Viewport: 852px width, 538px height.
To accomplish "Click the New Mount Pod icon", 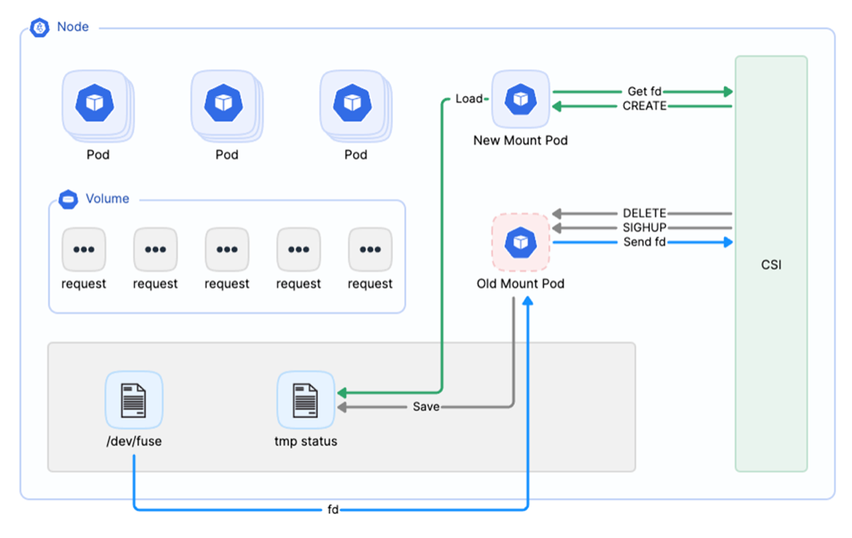I will (520, 98).
